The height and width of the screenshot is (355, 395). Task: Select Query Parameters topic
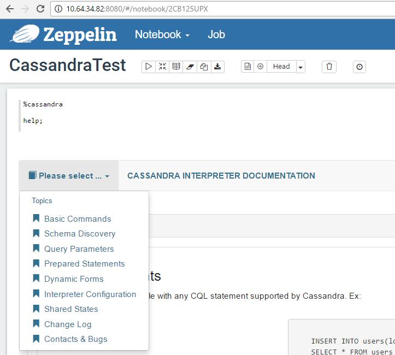click(79, 248)
